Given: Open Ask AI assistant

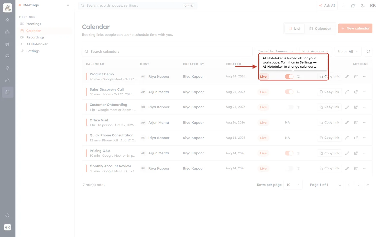Looking at the screenshot, I should coord(327,6).
